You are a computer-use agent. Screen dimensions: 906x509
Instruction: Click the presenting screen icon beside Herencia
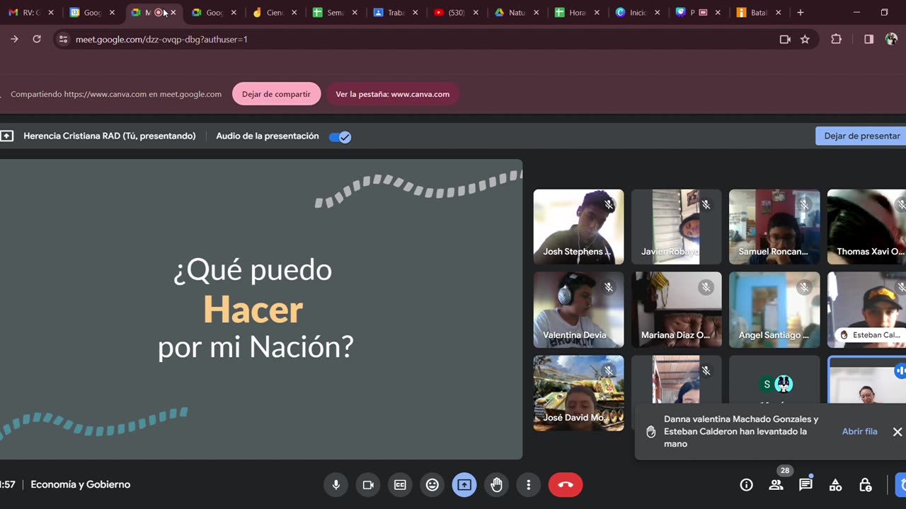tap(6, 136)
